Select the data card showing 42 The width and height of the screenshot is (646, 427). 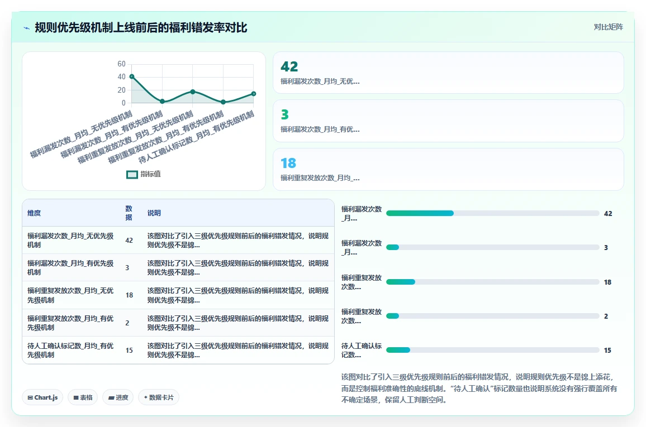(x=448, y=73)
